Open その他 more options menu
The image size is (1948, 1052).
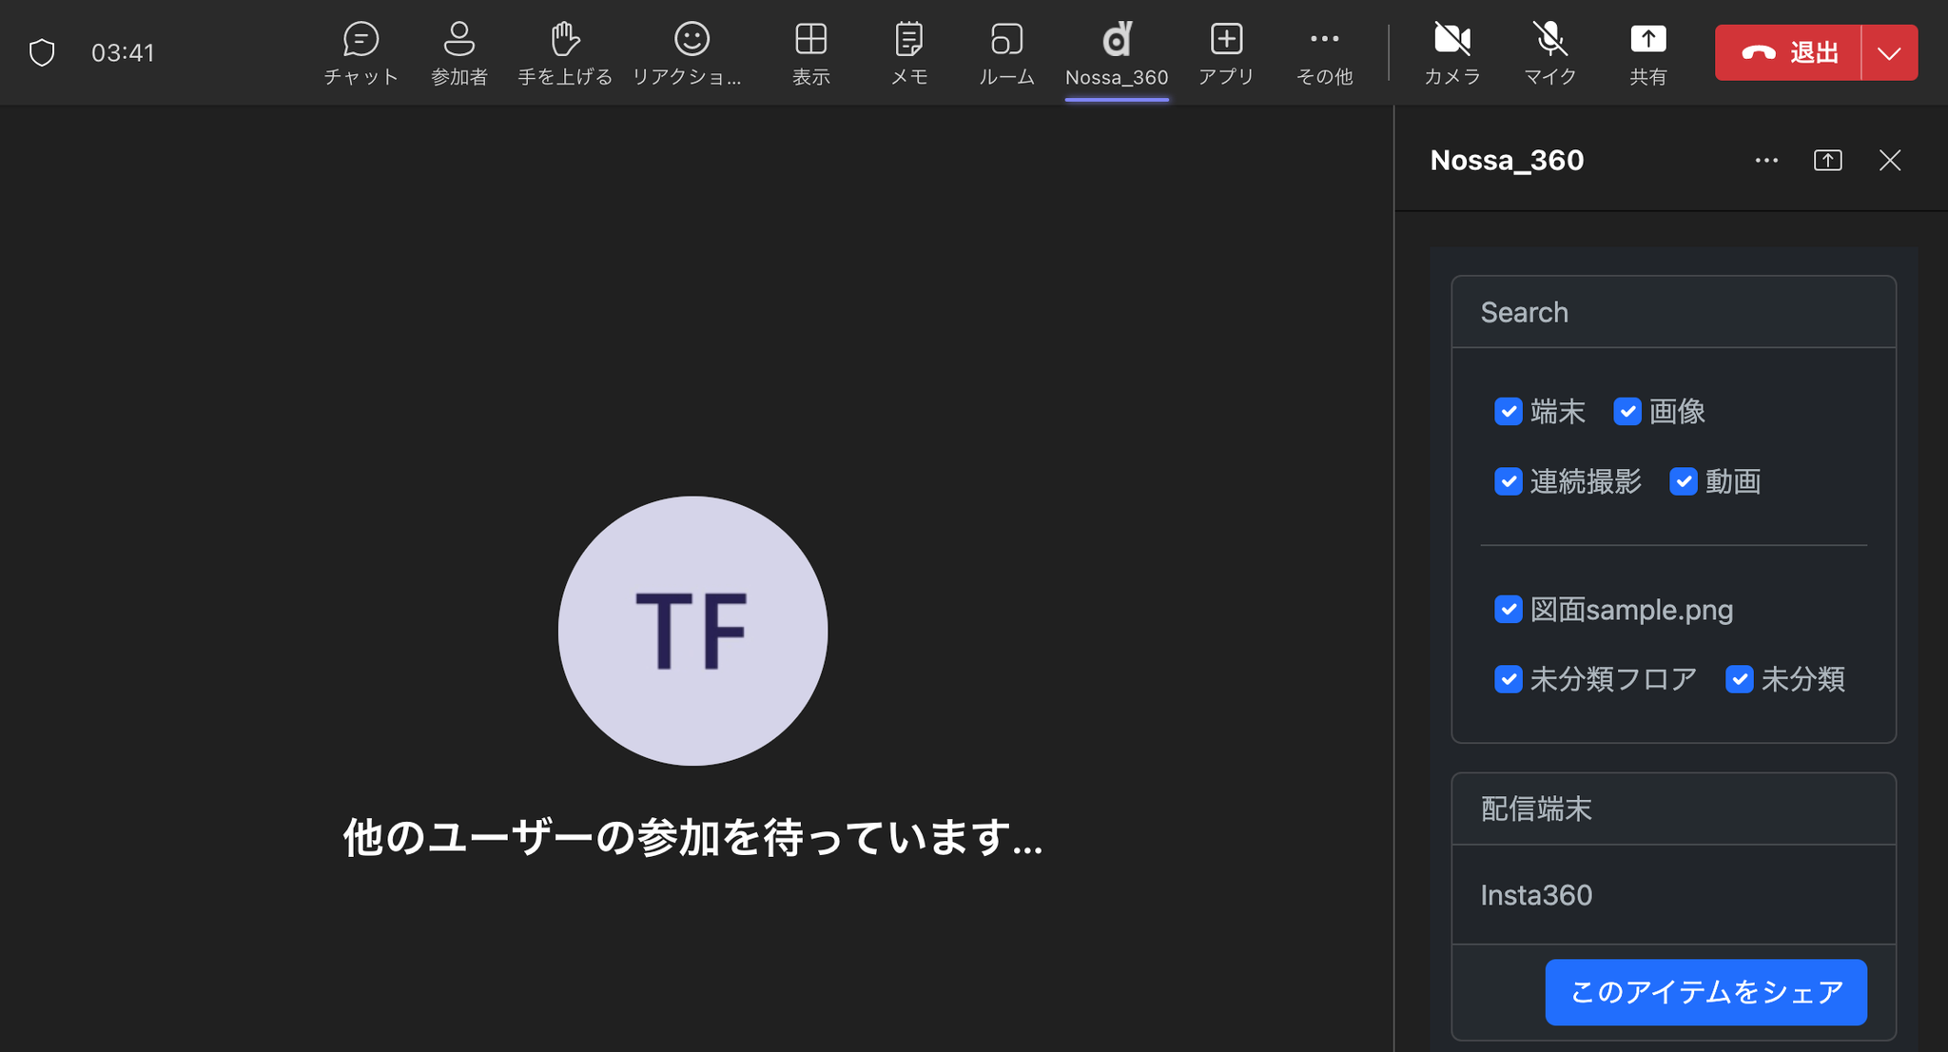point(1324,52)
